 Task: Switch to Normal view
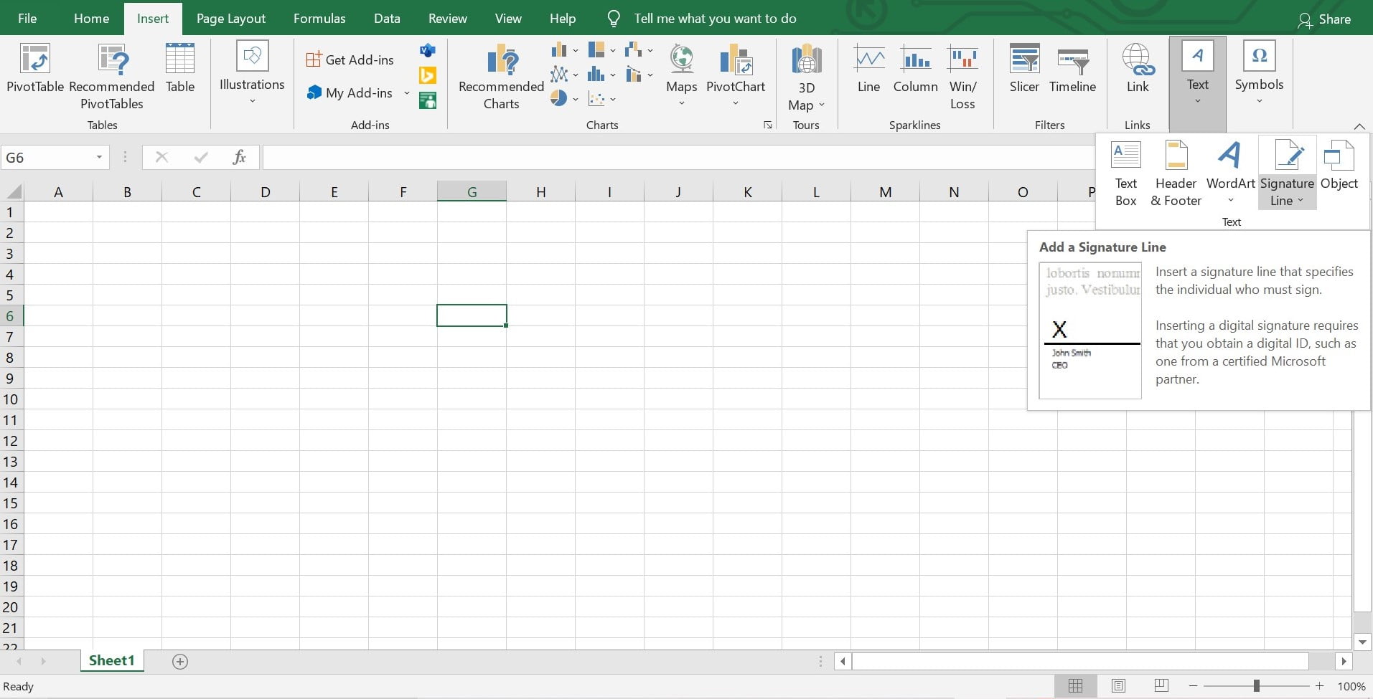pos(1075,686)
